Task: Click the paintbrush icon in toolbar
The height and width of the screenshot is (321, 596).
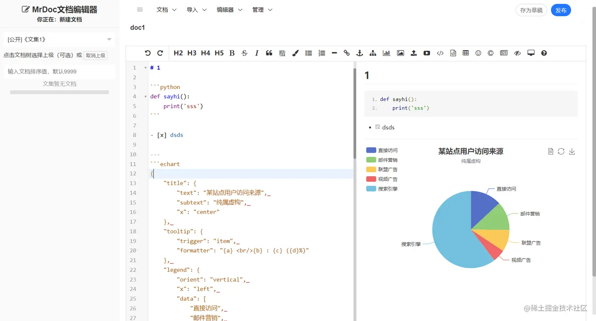Action: [x=295, y=53]
